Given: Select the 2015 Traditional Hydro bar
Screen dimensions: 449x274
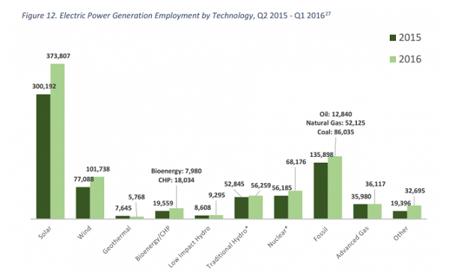Looking at the screenshot, I should [x=242, y=208].
